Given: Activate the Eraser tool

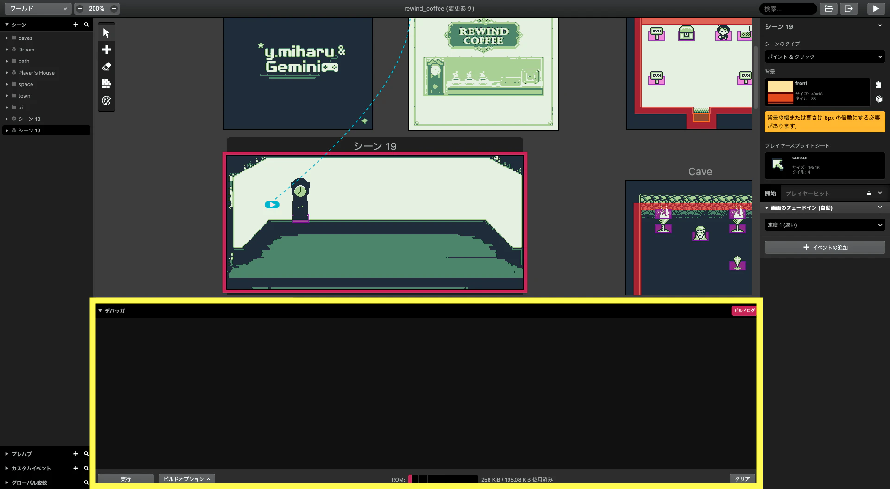Looking at the screenshot, I should pos(106,67).
